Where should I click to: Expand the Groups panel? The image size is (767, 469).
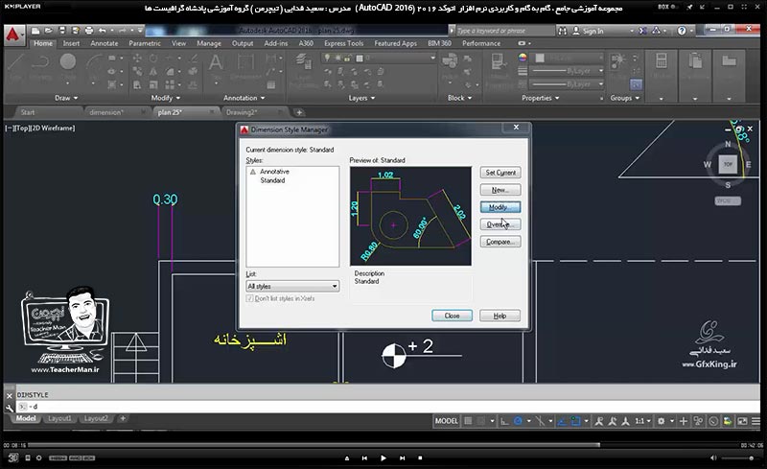coord(625,98)
